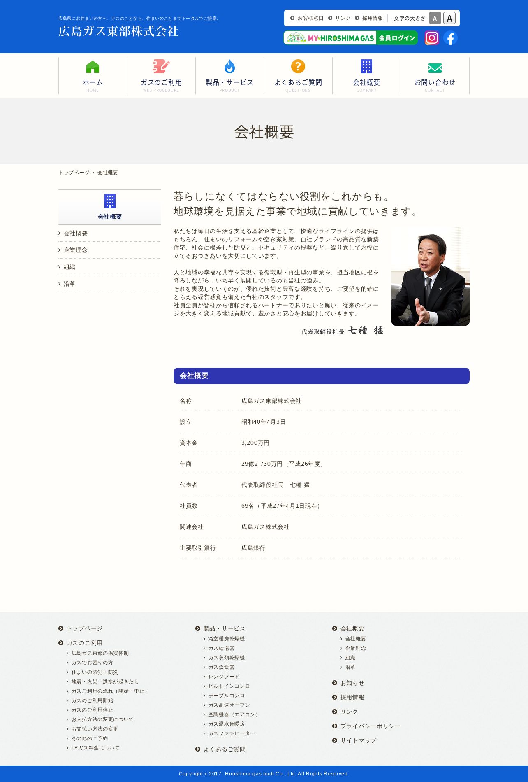Open footer link レンジフード
Screen dimensions: 528x782
(x=224, y=677)
